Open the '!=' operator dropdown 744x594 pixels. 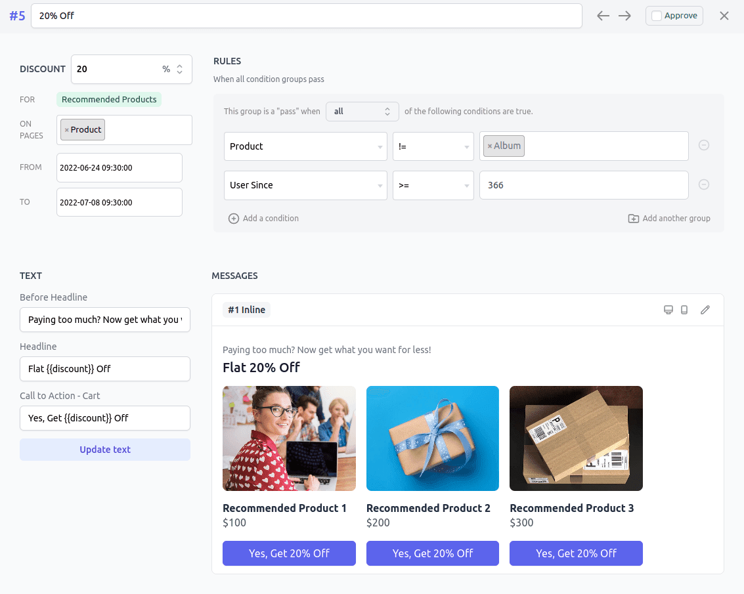click(433, 146)
